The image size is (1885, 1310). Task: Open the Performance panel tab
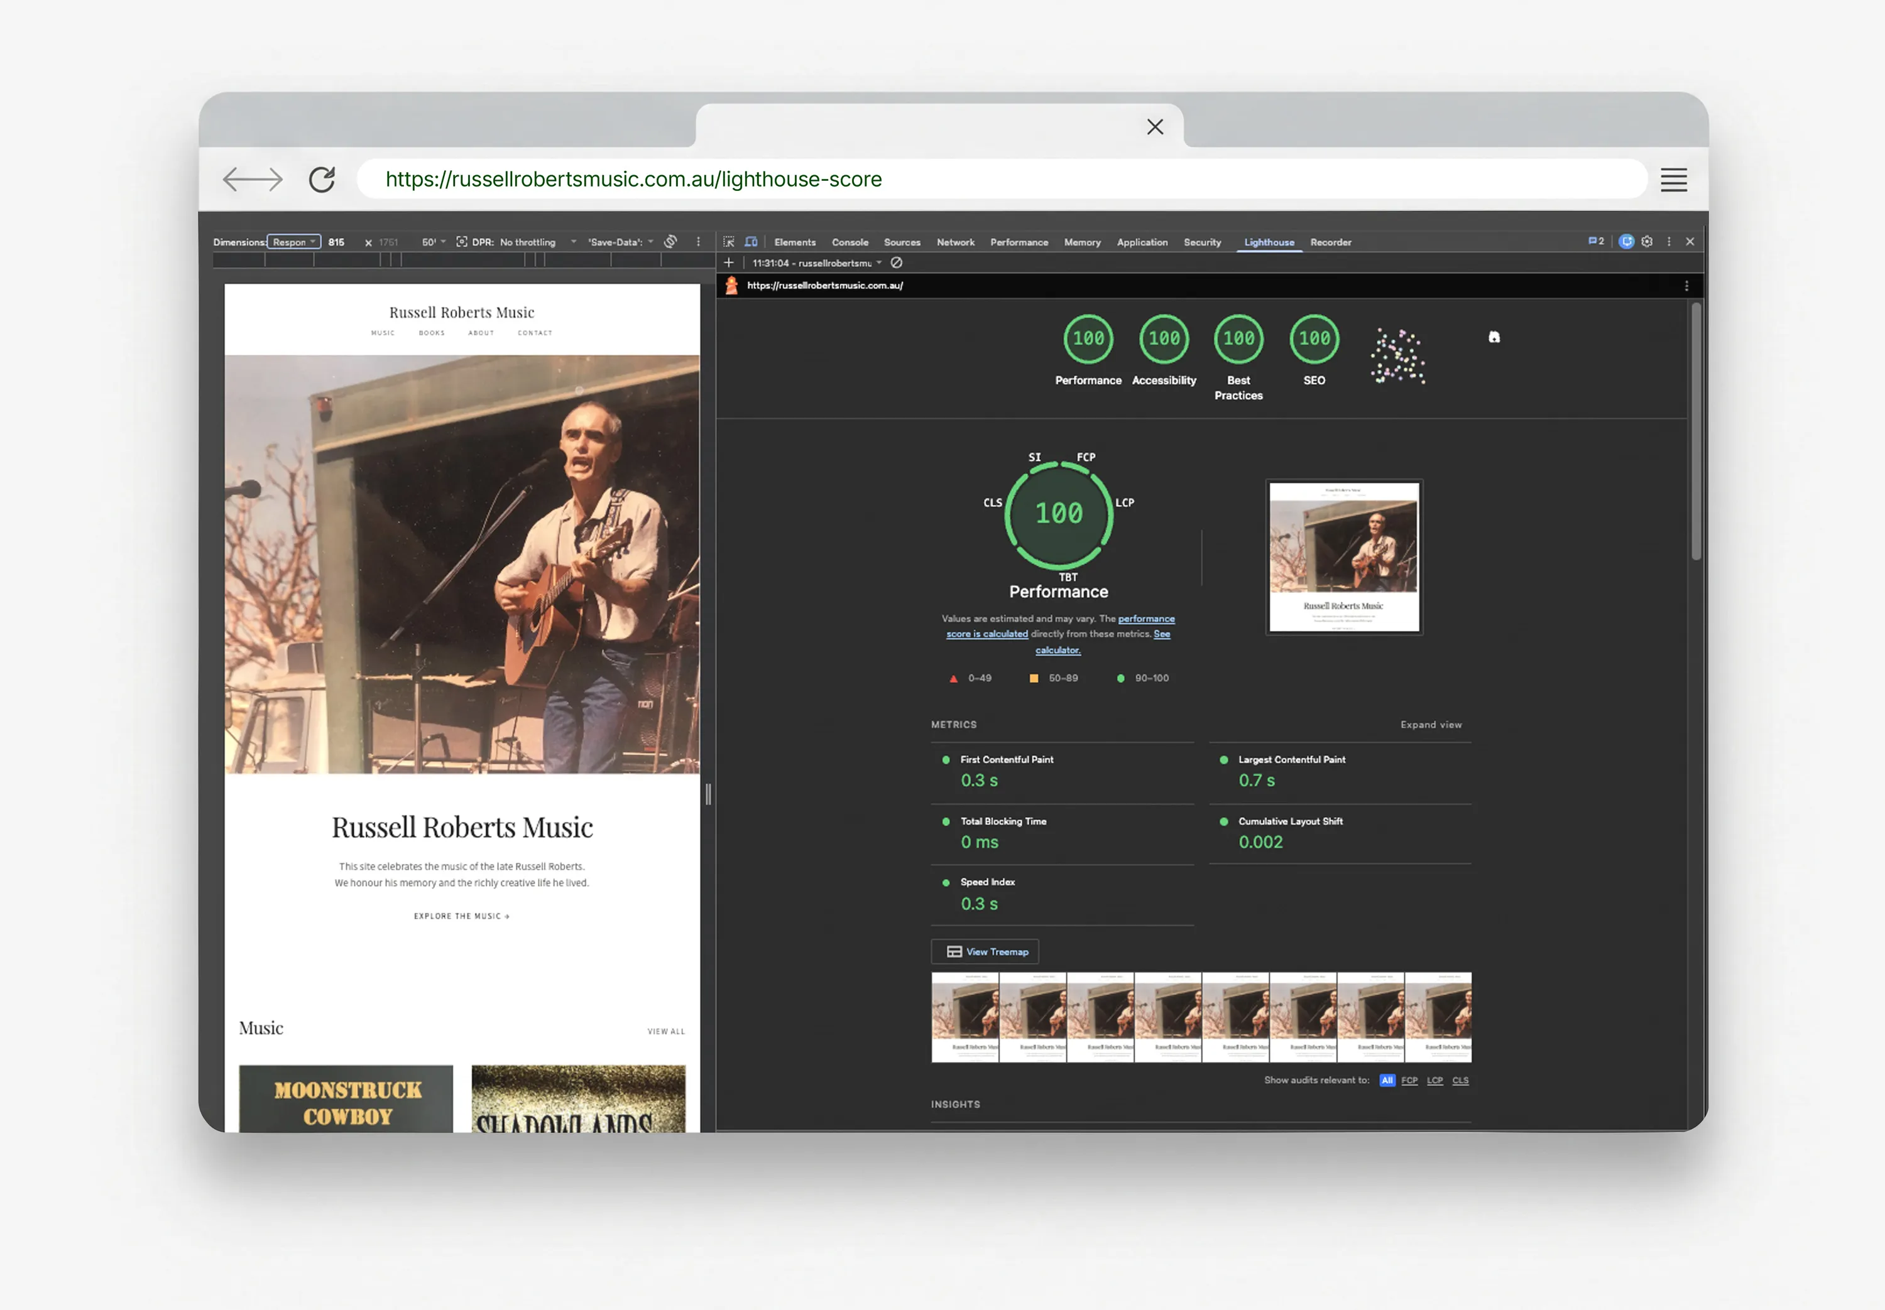point(1019,242)
